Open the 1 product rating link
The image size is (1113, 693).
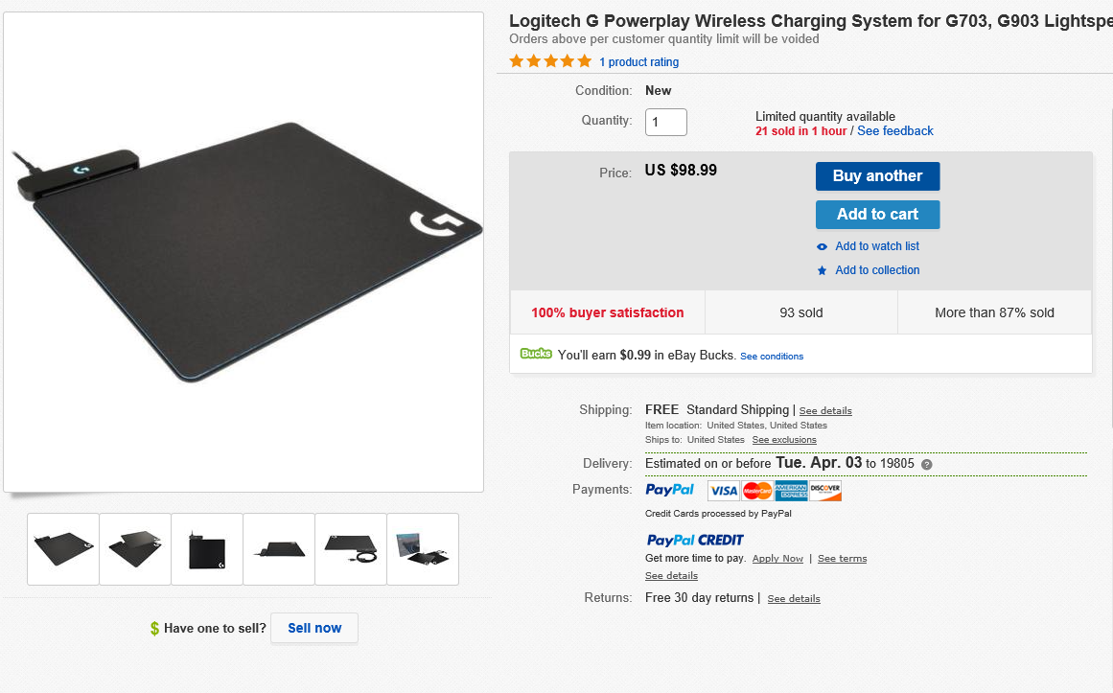[638, 62]
